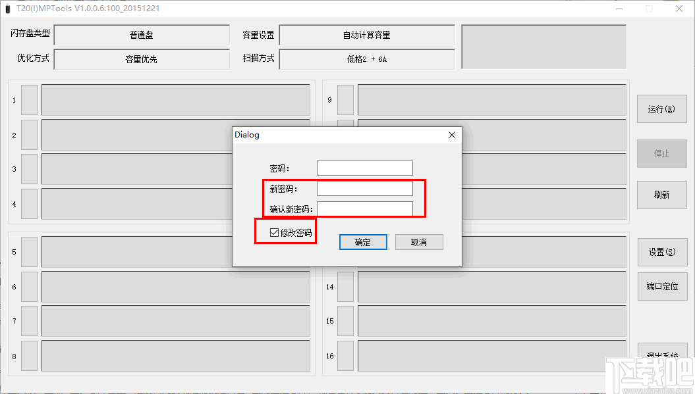This screenshot has height=394, width=695.
Task: Click the small indicator box for port 6
Action: point(29,287)
